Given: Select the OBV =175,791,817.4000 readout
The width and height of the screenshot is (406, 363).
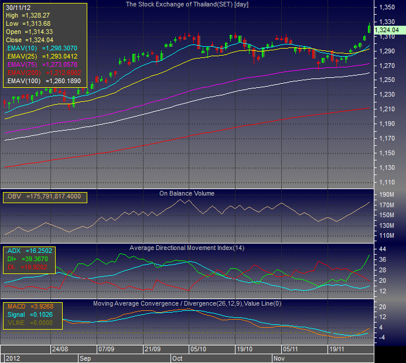Looking at the screenshot, I should 43,196.
